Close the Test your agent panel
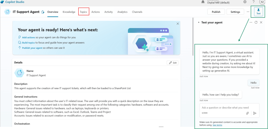The width and height of the screenshot is (268, 129). point(261,23)
